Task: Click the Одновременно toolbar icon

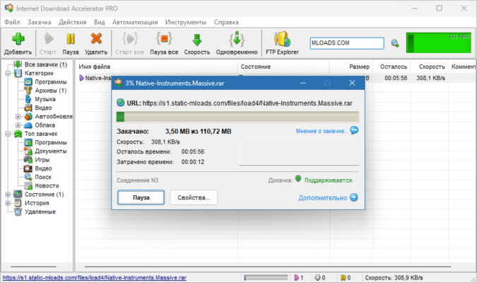Action: click(237, 39)
